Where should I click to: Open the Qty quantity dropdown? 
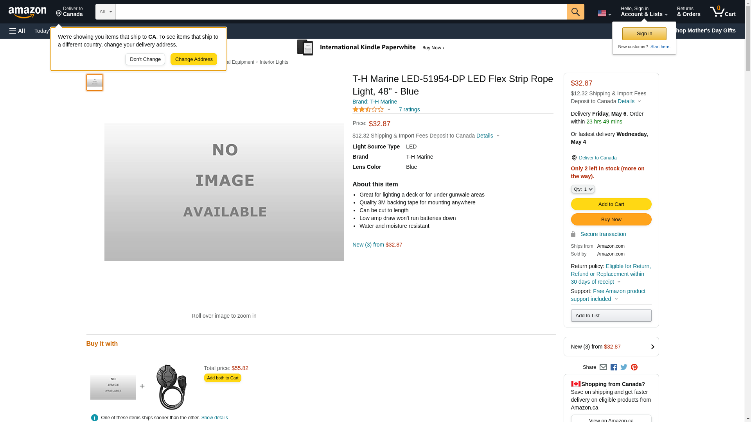click(582, 189)
